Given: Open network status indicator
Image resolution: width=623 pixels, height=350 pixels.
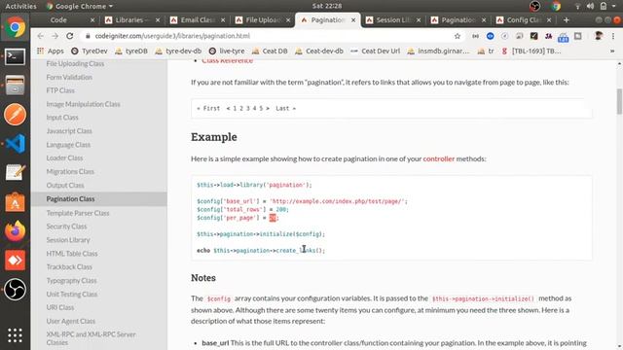Looking at the screenshot, I should [577, 6].
